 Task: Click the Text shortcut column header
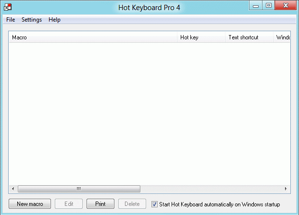pos(249,37)
